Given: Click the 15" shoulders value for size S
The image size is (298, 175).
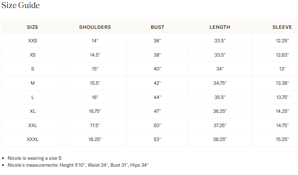Looking at the screenshot, I should click(x=95, y=69).
